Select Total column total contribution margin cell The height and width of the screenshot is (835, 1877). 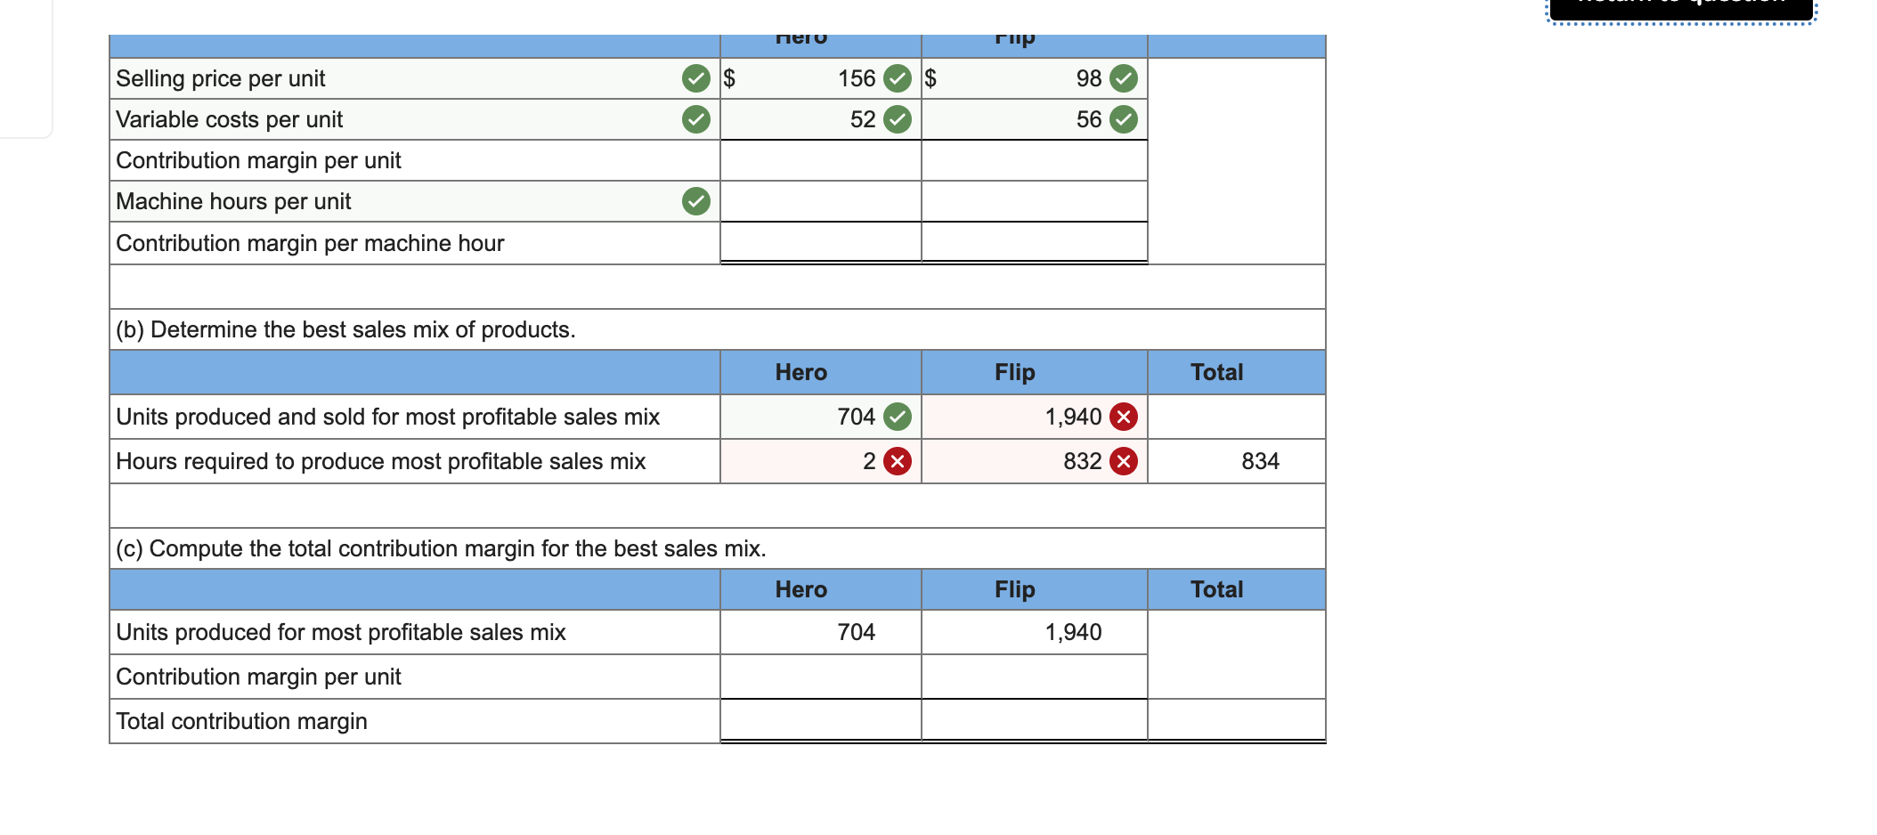pos(1237,720)
